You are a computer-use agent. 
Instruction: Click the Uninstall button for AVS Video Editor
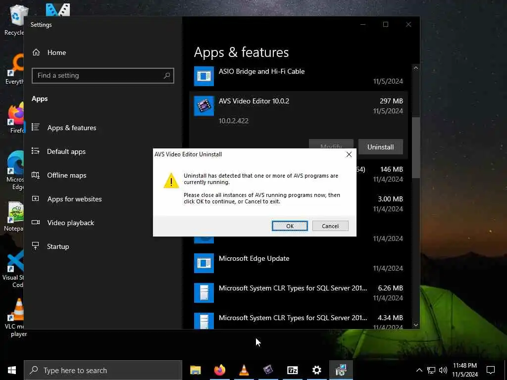point(381,147)
